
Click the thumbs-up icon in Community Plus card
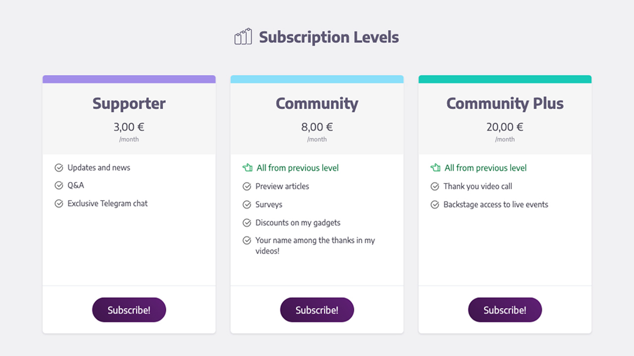(435, 168)
